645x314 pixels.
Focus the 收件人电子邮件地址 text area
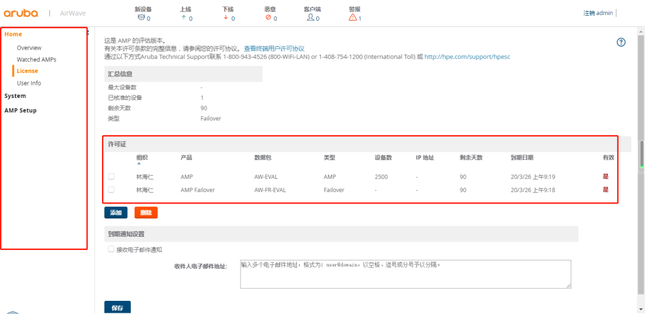pyautogui.click(x=406, y=274)
